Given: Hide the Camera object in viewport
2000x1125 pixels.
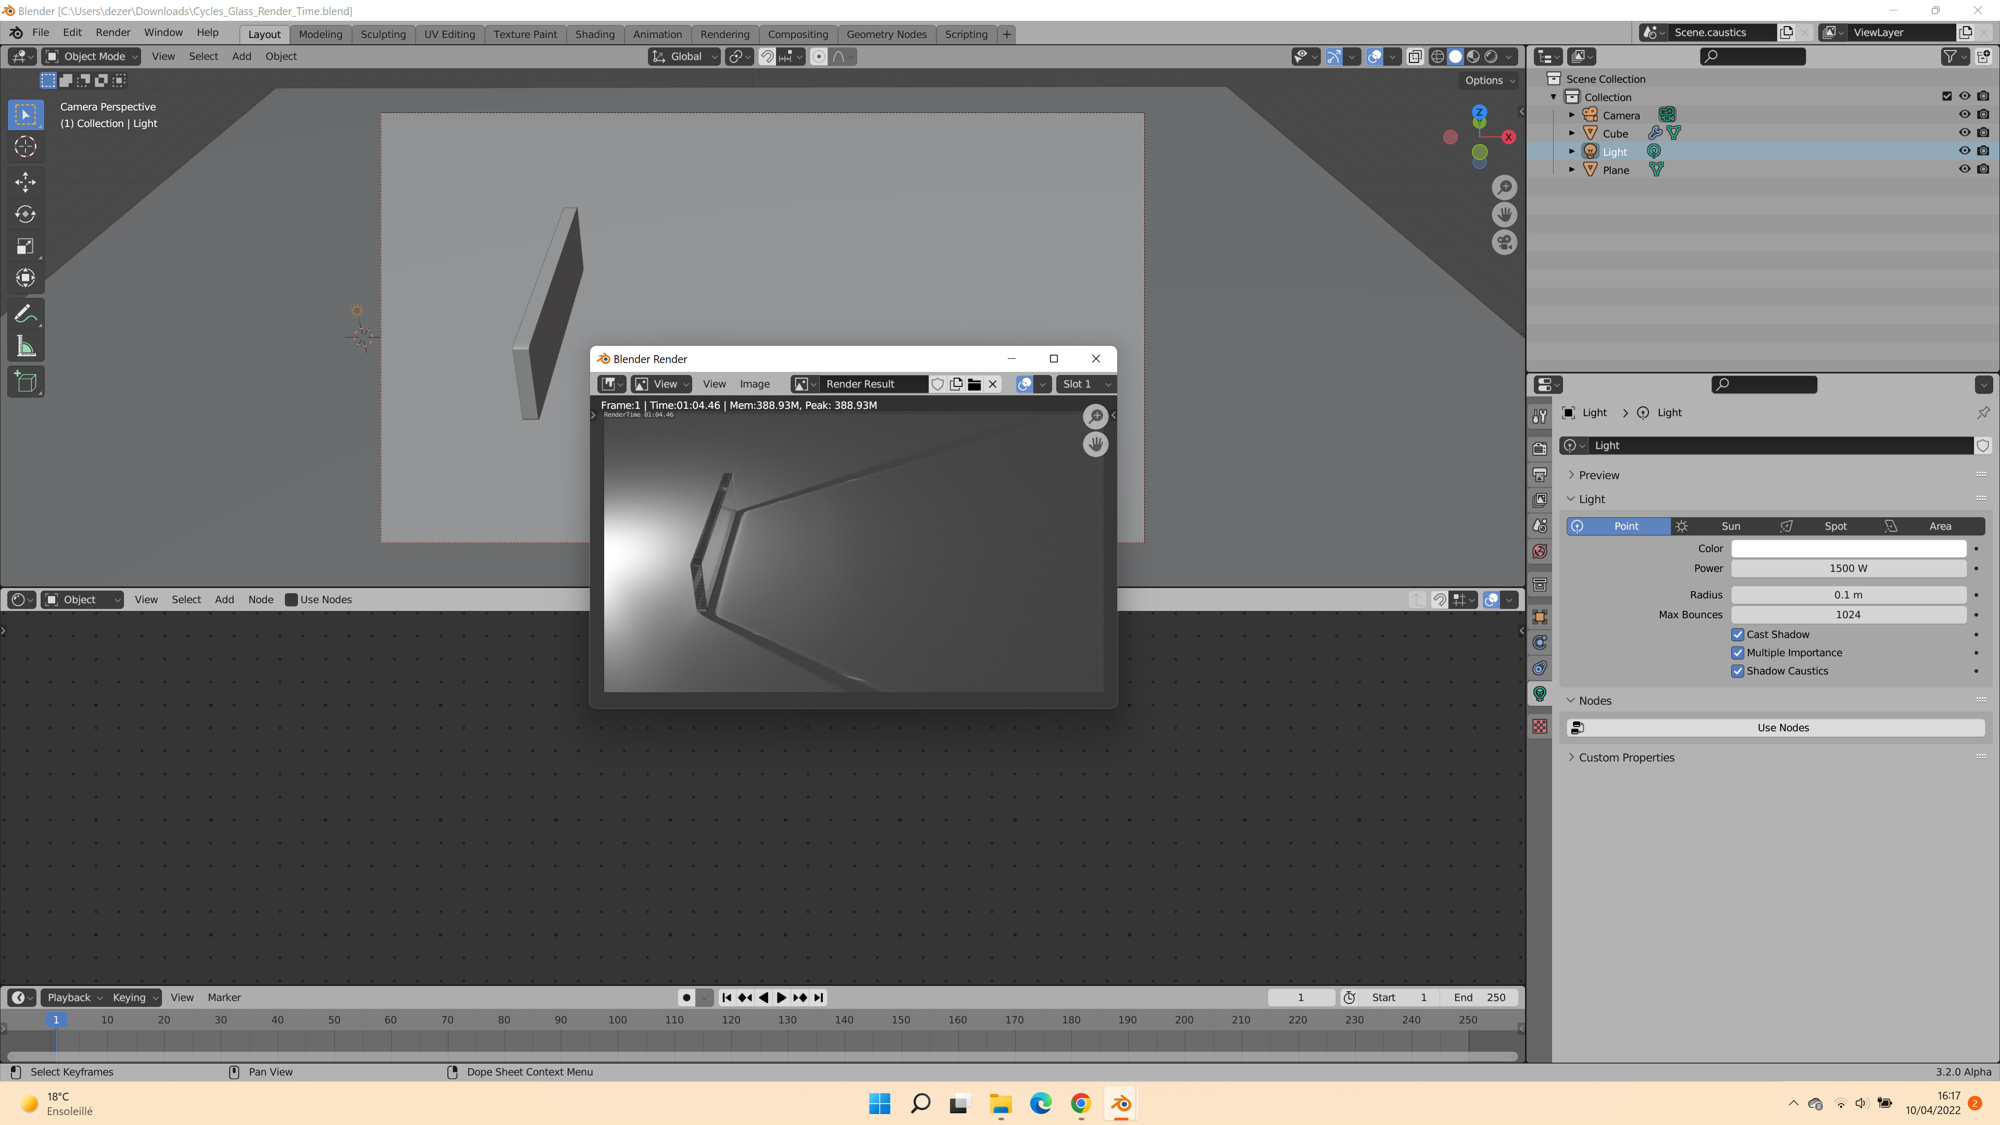Looking at the screenshot, I should pos(1964,115).
